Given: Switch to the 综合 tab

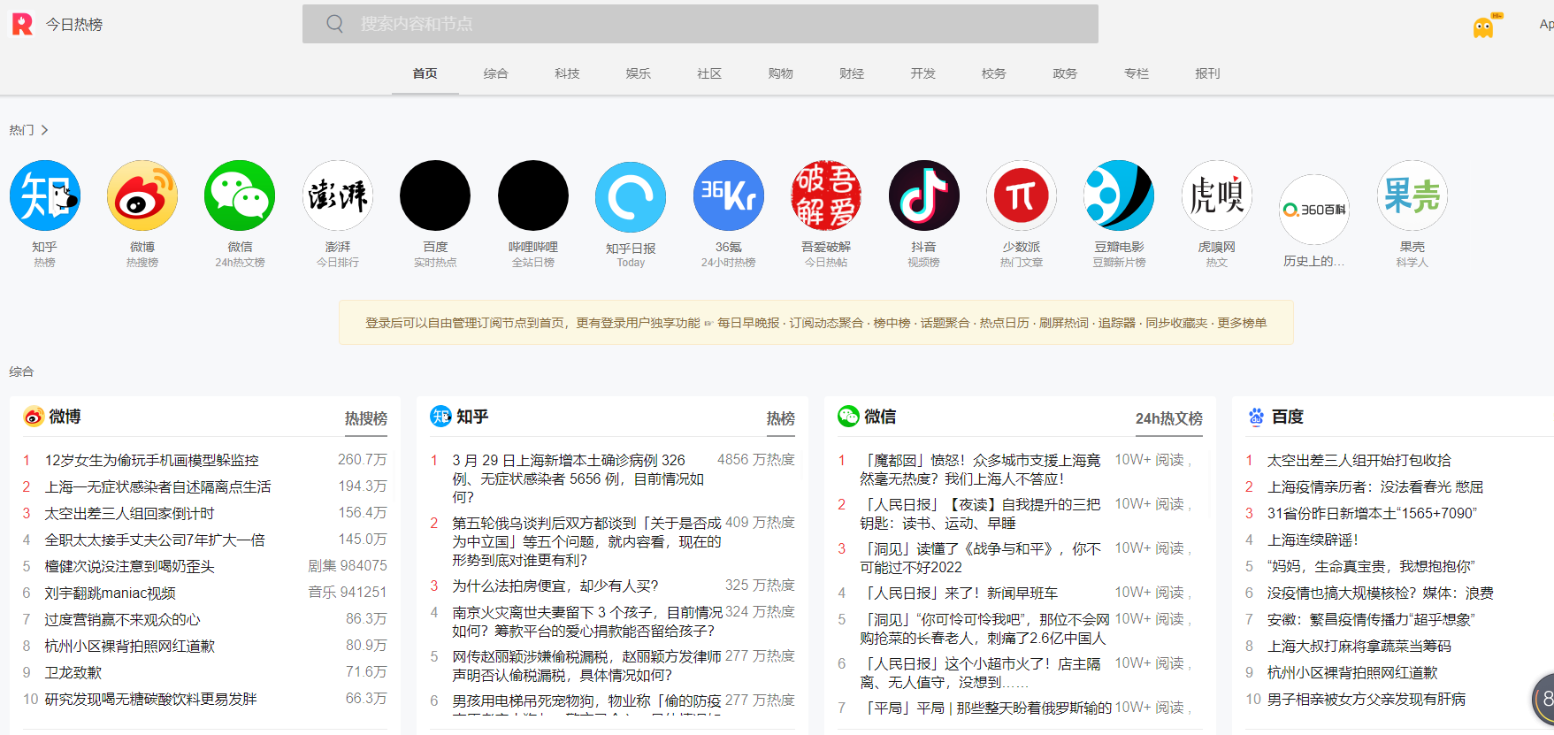Looking at the screenshot, I should (496, 73).
